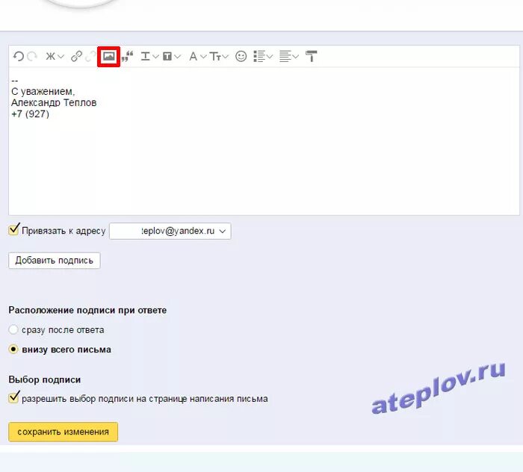Apply blockquote with the quotes icon
This screenshot has height=472, width=523.
click(128, 56)
